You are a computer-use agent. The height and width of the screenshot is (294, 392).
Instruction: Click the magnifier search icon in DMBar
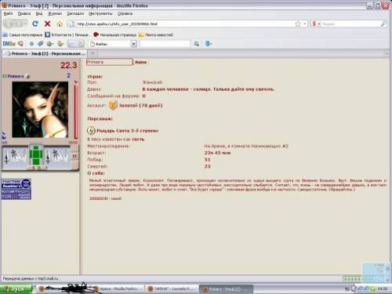click(x=197, y=44)
